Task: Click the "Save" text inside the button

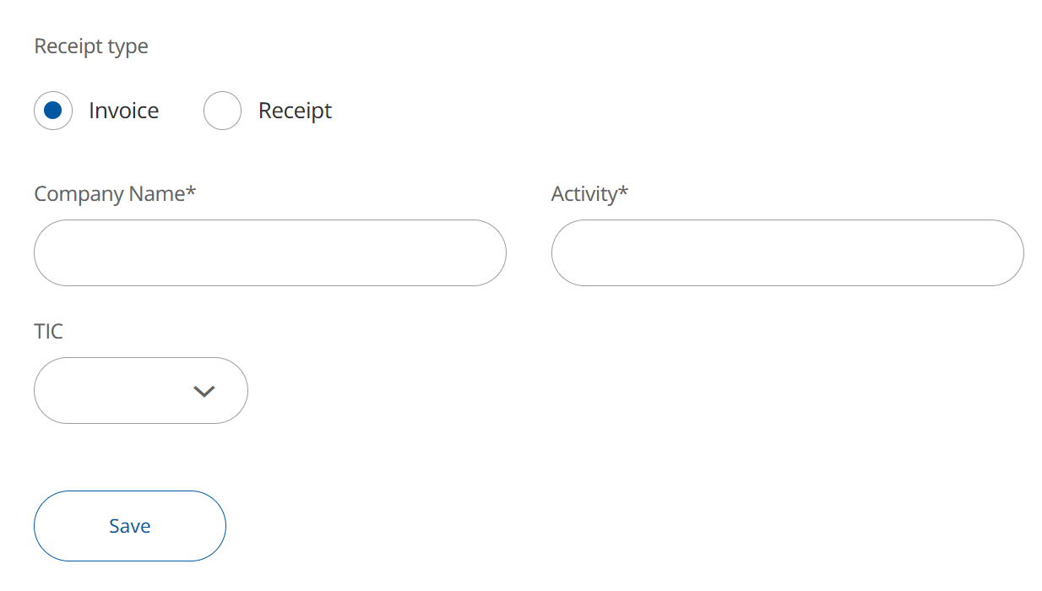Action: 130,526
